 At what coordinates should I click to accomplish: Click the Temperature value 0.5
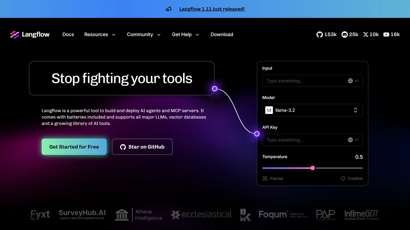pos(359,157)
